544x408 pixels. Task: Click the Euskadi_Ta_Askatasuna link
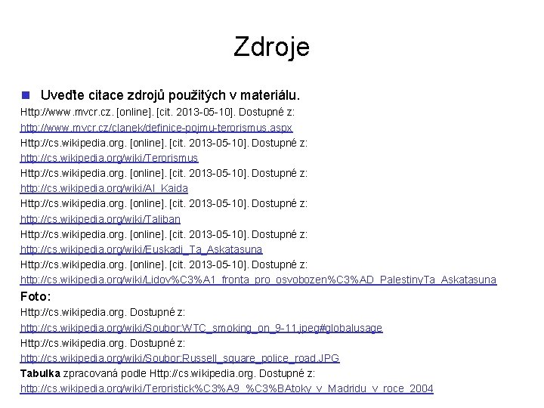pos(141,249)
